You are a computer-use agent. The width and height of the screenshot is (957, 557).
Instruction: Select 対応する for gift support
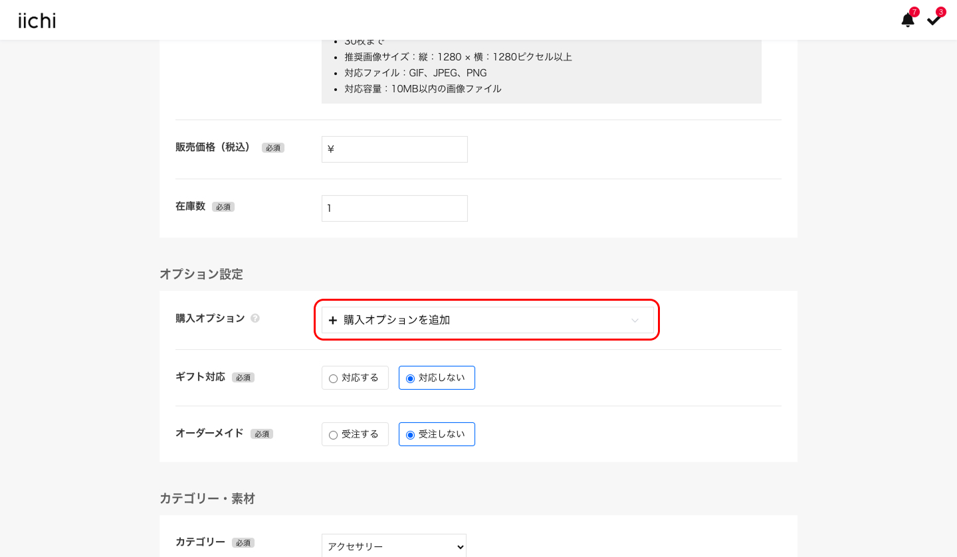pos(355,377)
